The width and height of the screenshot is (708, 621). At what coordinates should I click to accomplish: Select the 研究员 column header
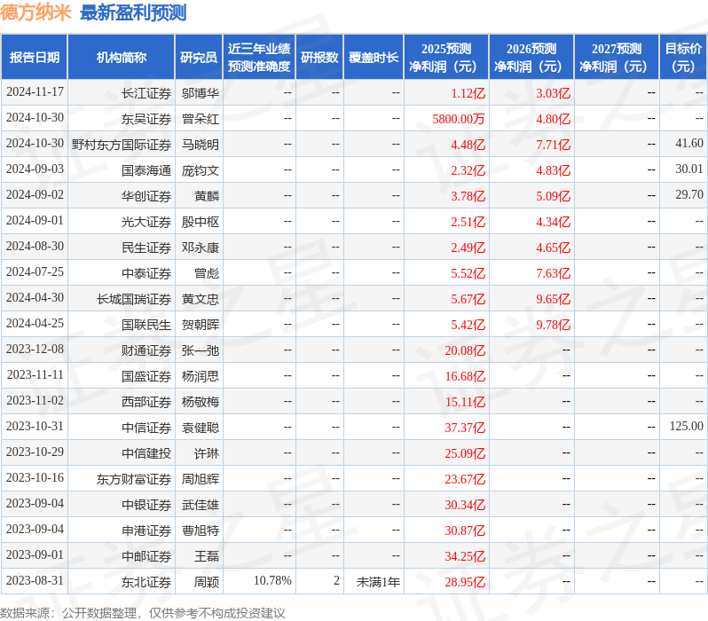click(199, 58)
